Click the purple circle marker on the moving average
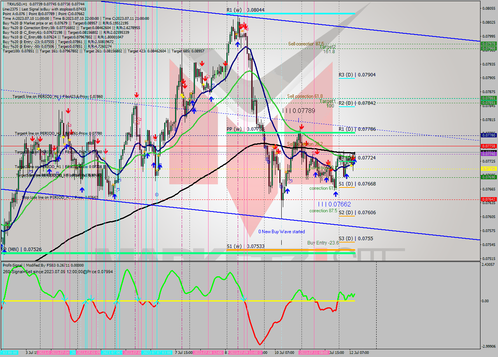This screenshot has height=357, width=498. click(264, 139)
